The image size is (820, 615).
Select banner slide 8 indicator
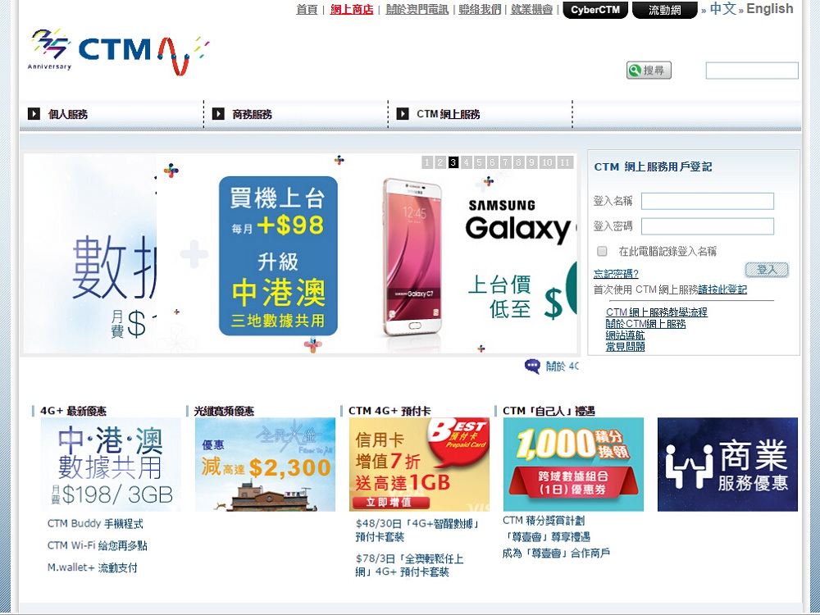click(x=518, y=162)
